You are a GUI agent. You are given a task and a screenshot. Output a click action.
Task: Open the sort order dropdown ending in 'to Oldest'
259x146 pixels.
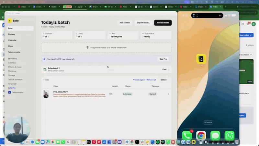click(x=246, y=55)
